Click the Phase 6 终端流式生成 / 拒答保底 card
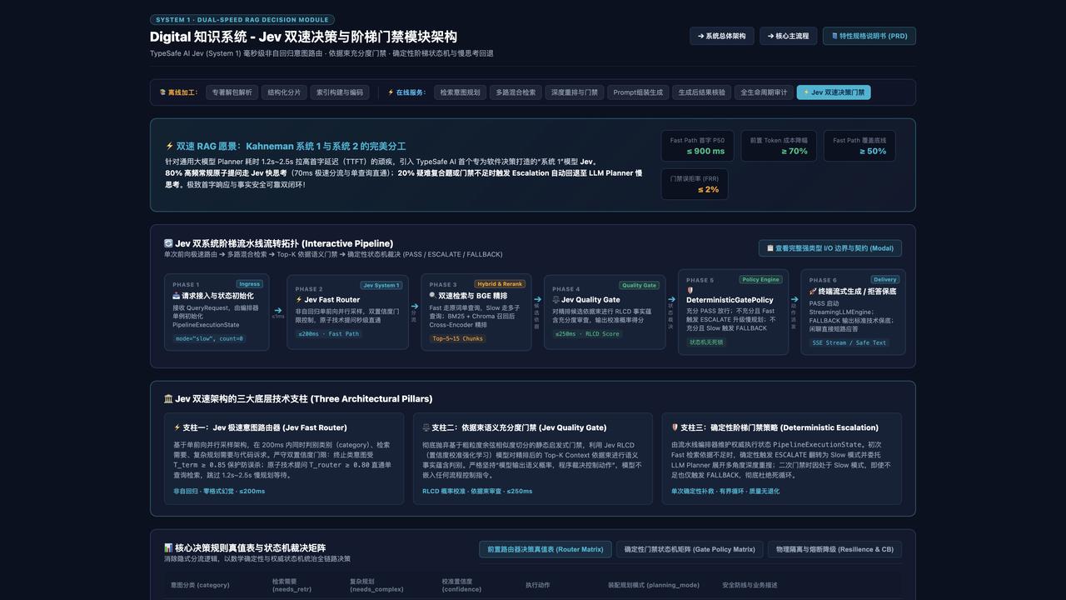This screenshot has width=1066, height=600. tap(853, 312)
